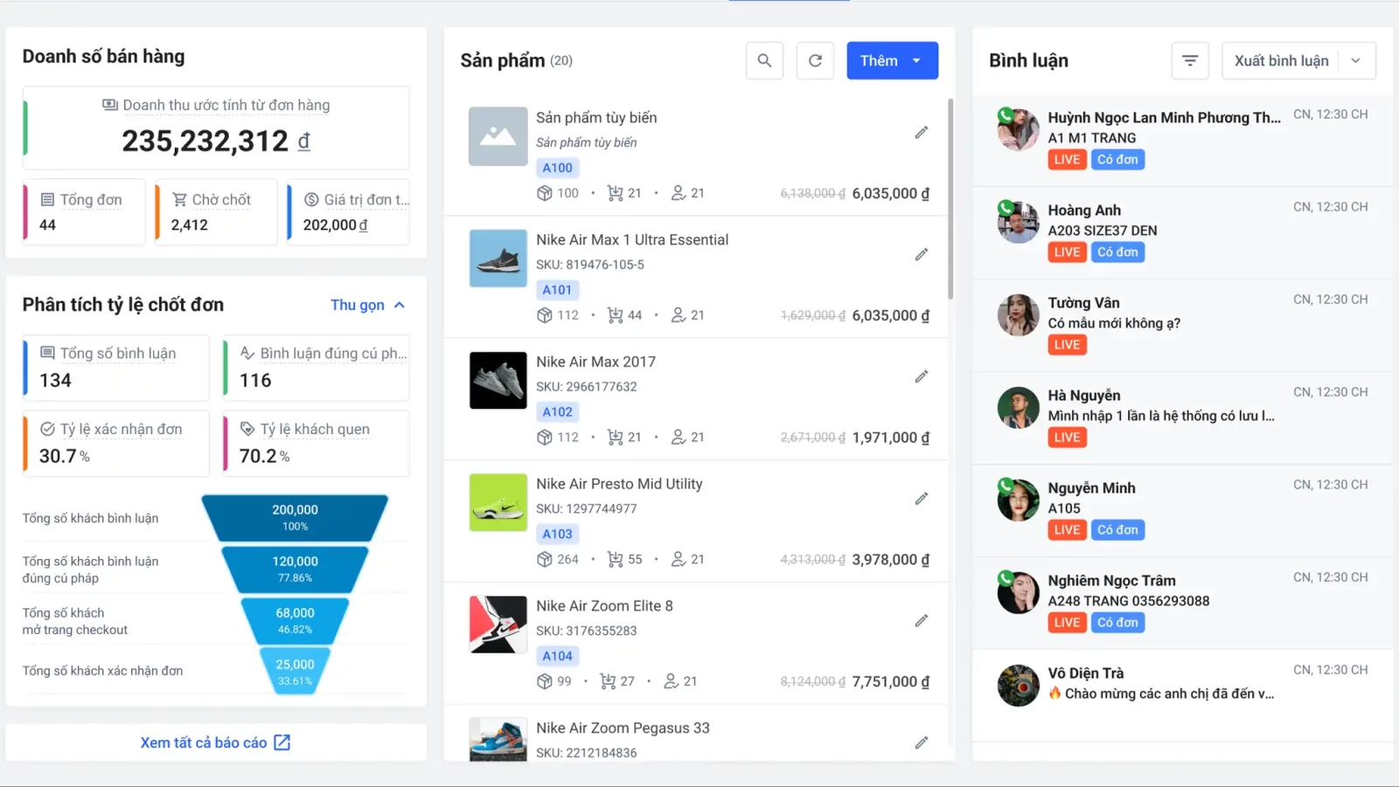Click customer icon on Nike Air Max 2017 row
The height and width of the screenshot is (787, 1399).
pyautogui.click(x=678, y=437)
